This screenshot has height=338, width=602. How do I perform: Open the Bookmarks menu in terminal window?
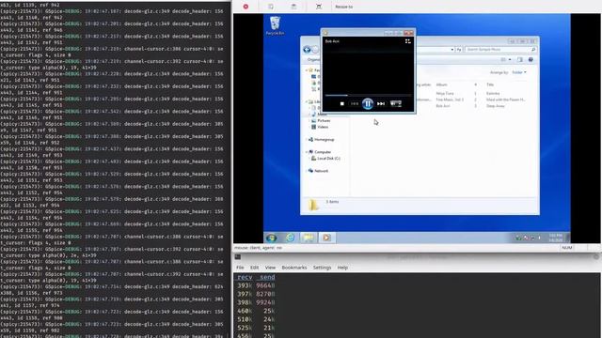pyautogui.click(x=294, y=268)
